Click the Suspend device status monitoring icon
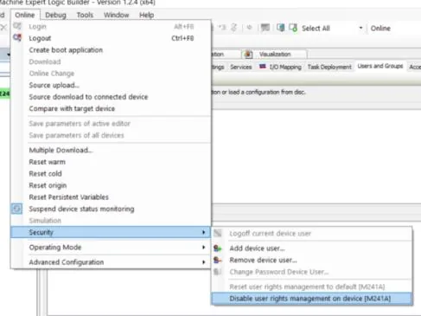This screenshot has width=421, height=316. click(x=16, y=209)
